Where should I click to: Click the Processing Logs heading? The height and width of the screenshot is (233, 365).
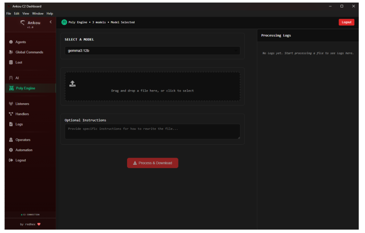(276, 35)
